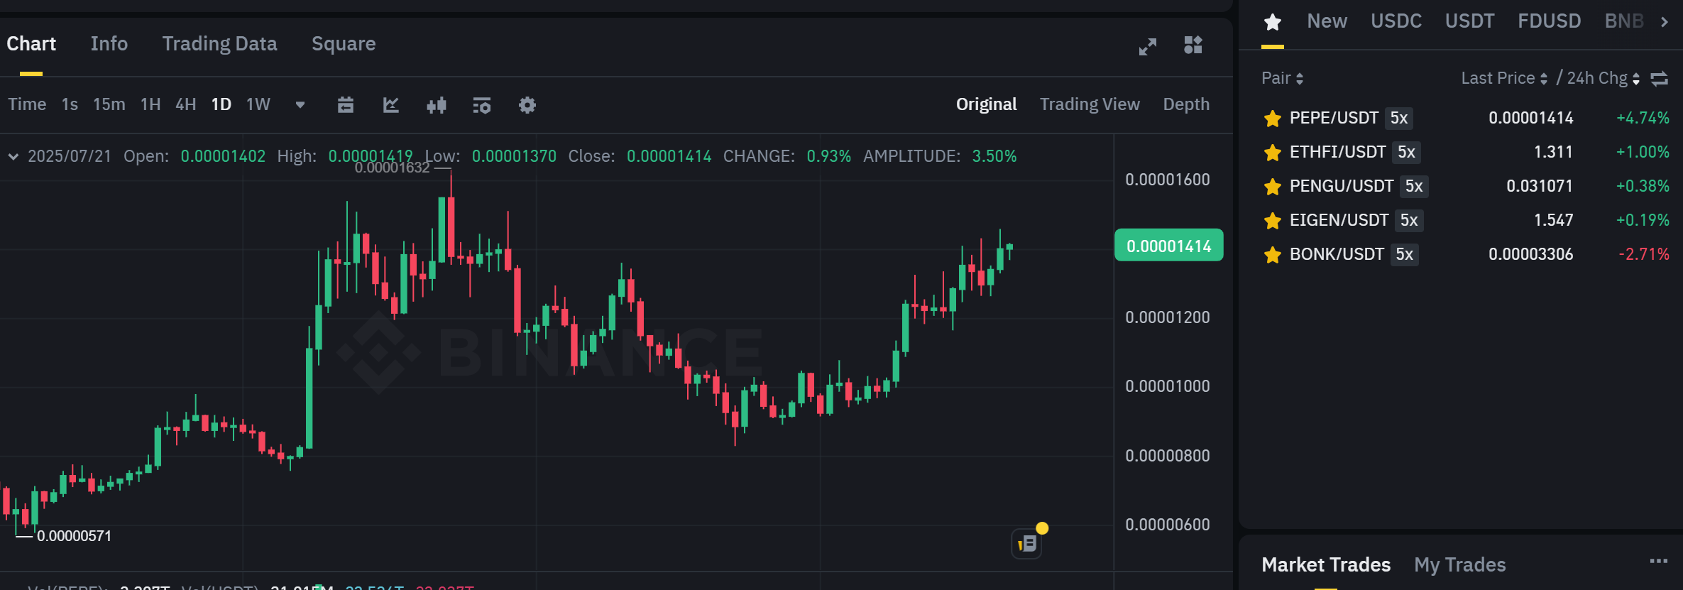The image size is (1683, 590).
Task: Open the Square tab
Action: 344,44
